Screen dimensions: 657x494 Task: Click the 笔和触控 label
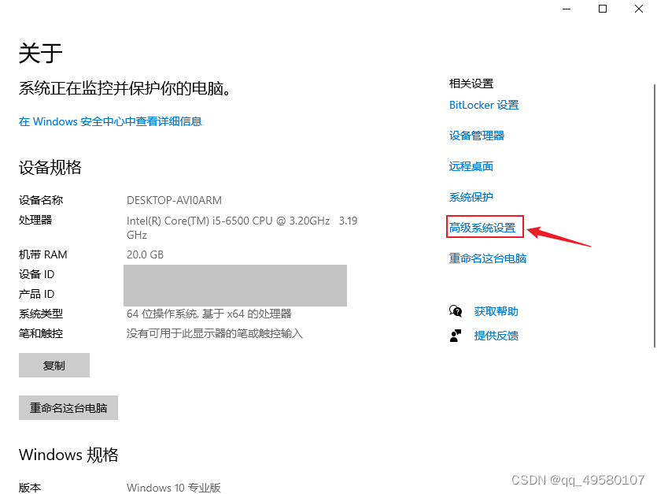(41, 333)
